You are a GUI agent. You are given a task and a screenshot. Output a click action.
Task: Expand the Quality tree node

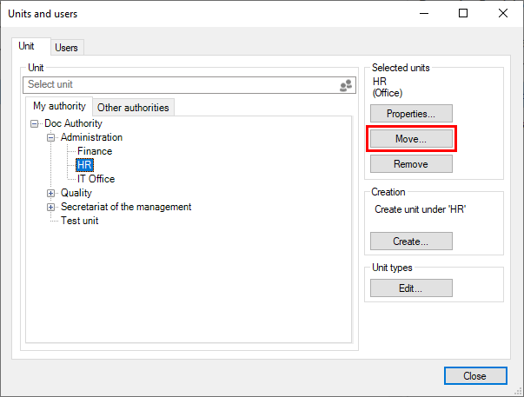click(51, 193)
